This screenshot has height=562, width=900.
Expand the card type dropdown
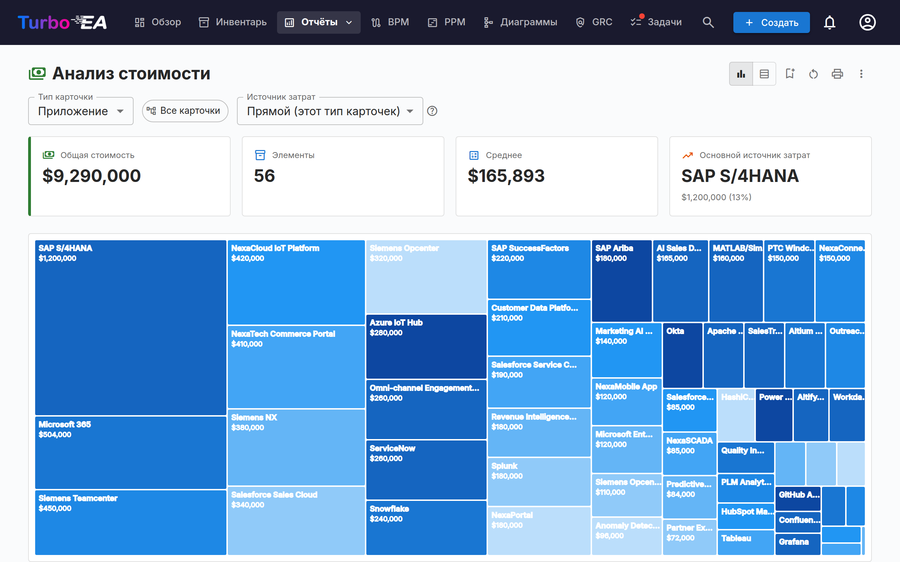click(81, 111)
